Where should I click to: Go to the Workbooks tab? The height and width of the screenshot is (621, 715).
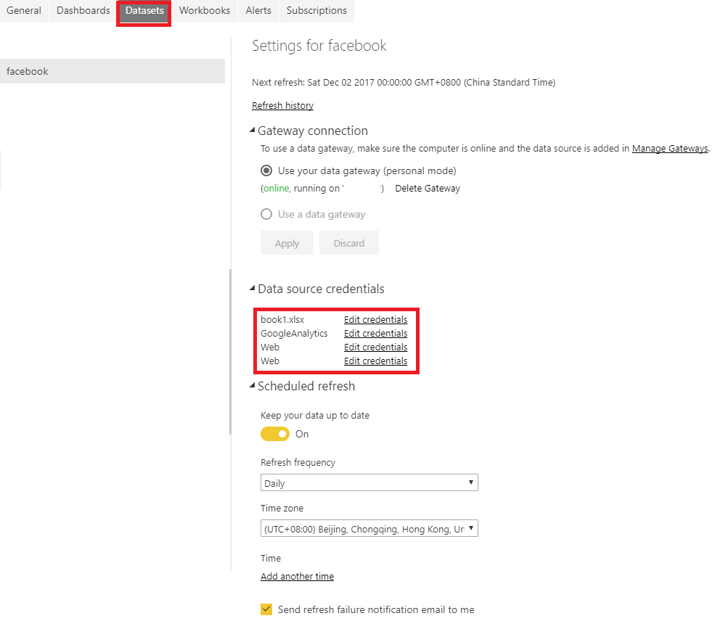coord(204,10)
